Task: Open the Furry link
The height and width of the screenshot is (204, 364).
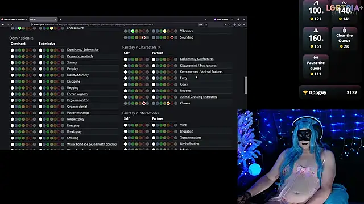Action: coord(183,78)
